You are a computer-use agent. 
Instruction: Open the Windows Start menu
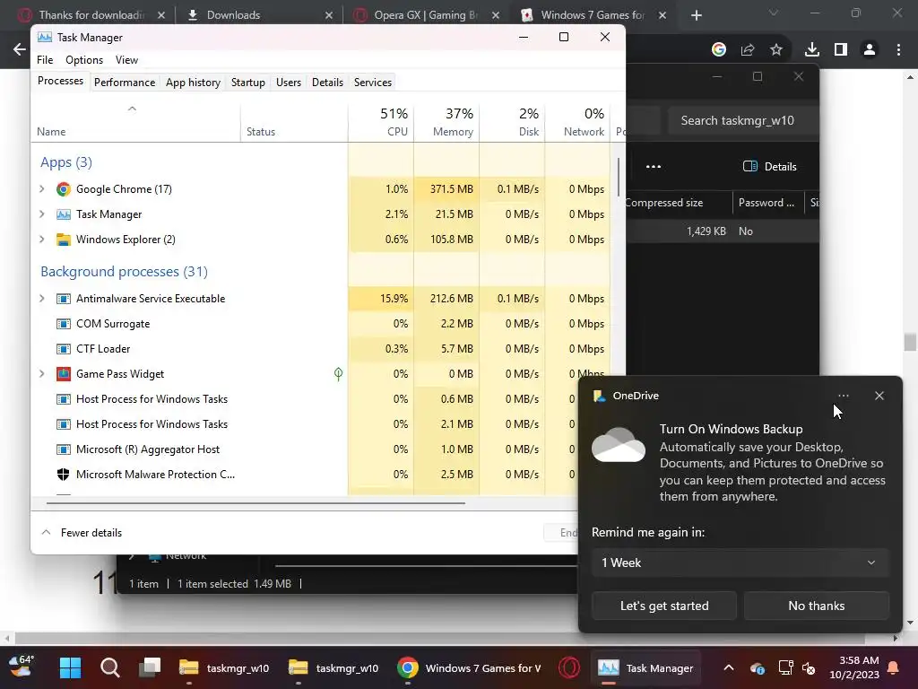(x=70, y=667)
